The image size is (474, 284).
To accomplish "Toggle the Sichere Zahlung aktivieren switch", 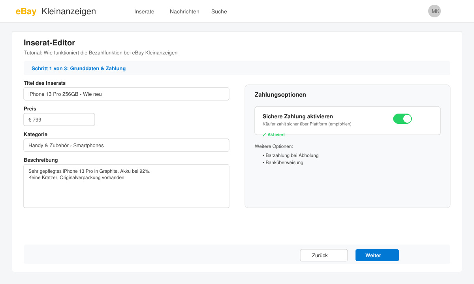I will pyautogui.click(x=403, y=119).
